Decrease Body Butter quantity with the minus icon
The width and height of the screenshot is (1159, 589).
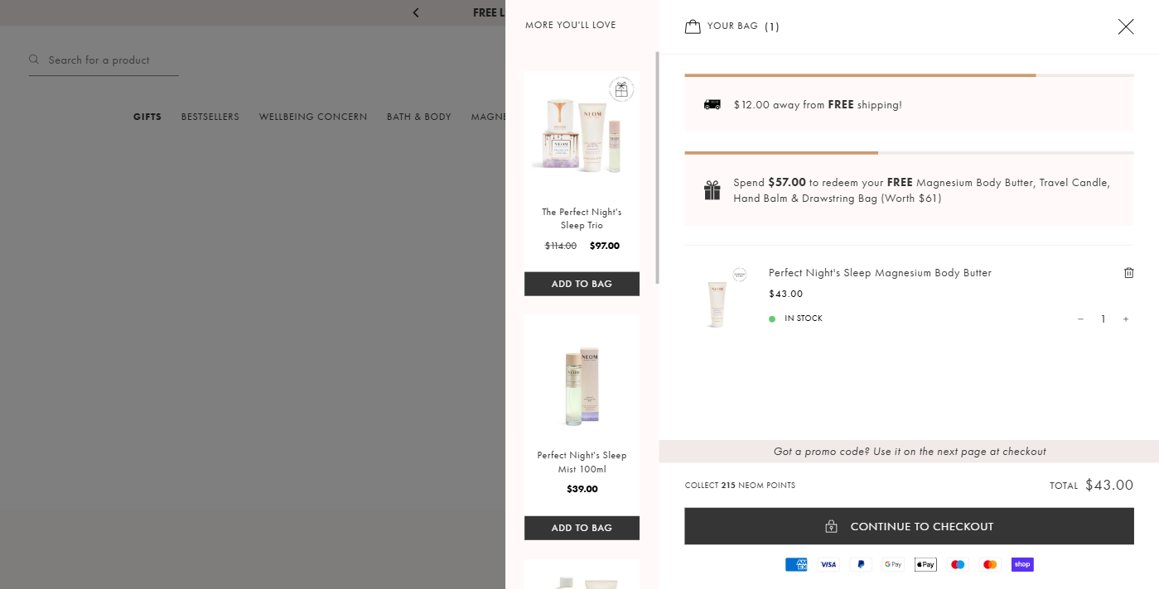(1080, 319)
